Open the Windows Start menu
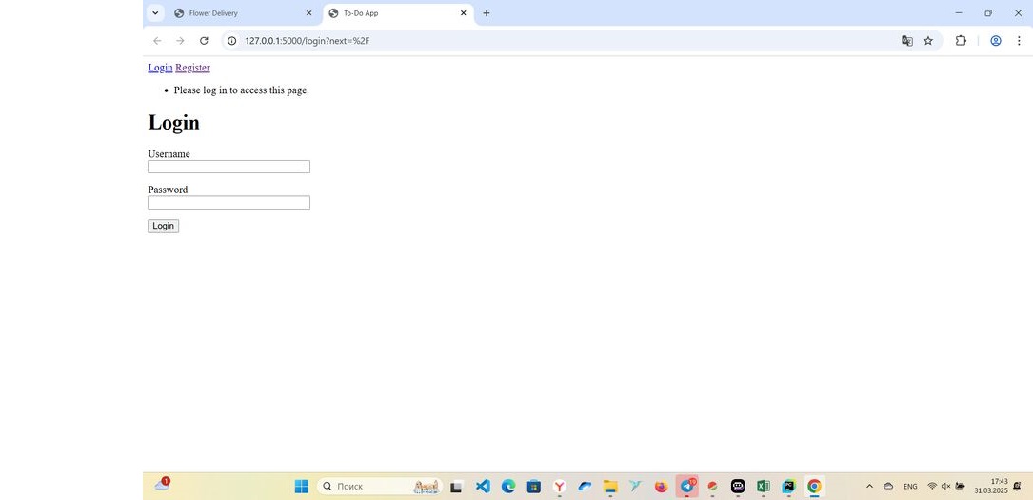 click(x=301, y=486)
